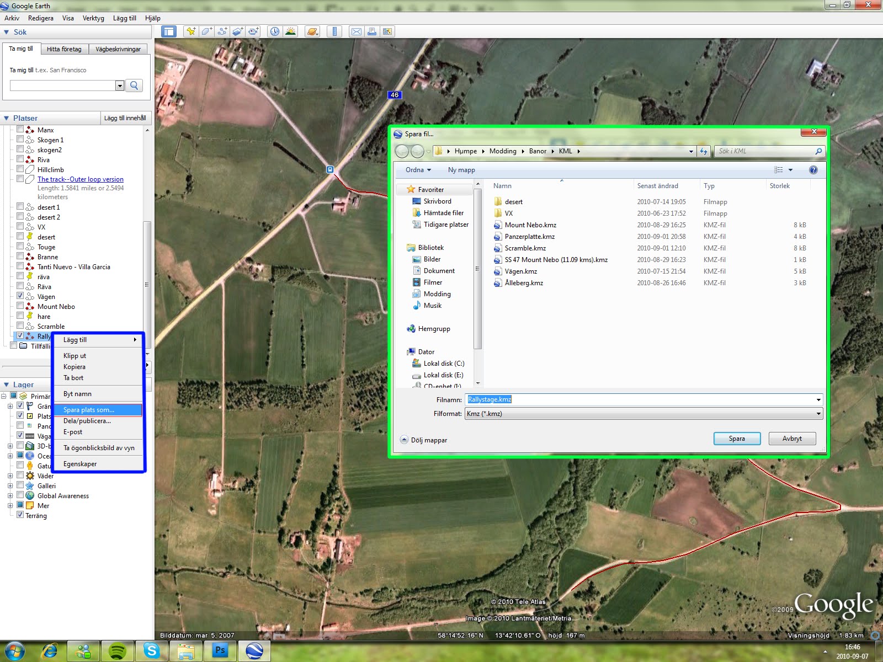Viewport: 883px width, 662px height.
Task: Click the Add Placemark pushpin icon
Action: (191, 31)
